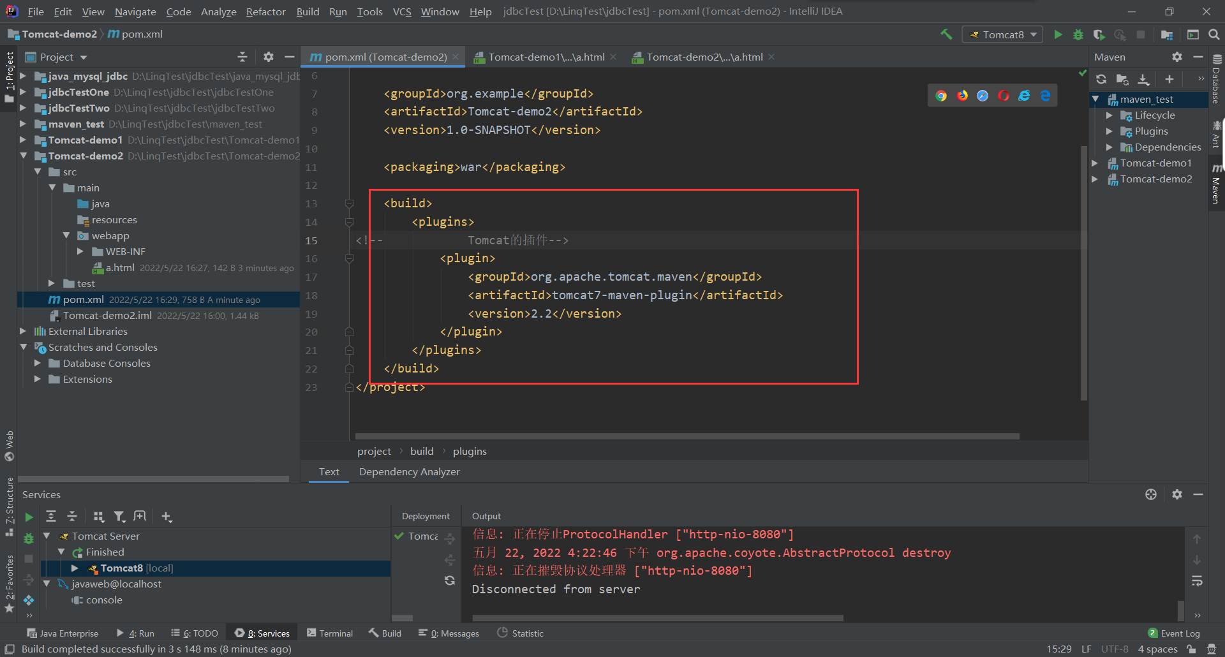Image resolution: width=1225 pixels, height=657 pixels.
Task: Click the Build project hammer icon
Action: point(946,34)
